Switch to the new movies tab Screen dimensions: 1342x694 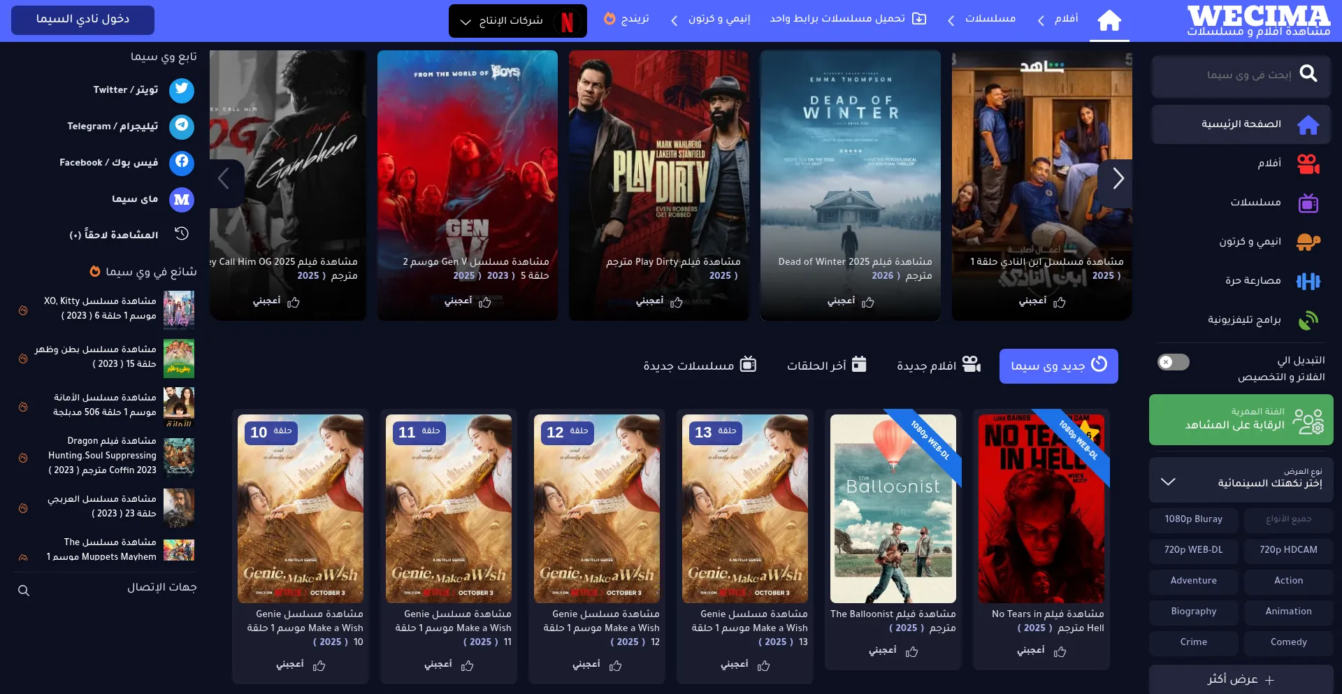pyautogui.click(x=939, y=366)
